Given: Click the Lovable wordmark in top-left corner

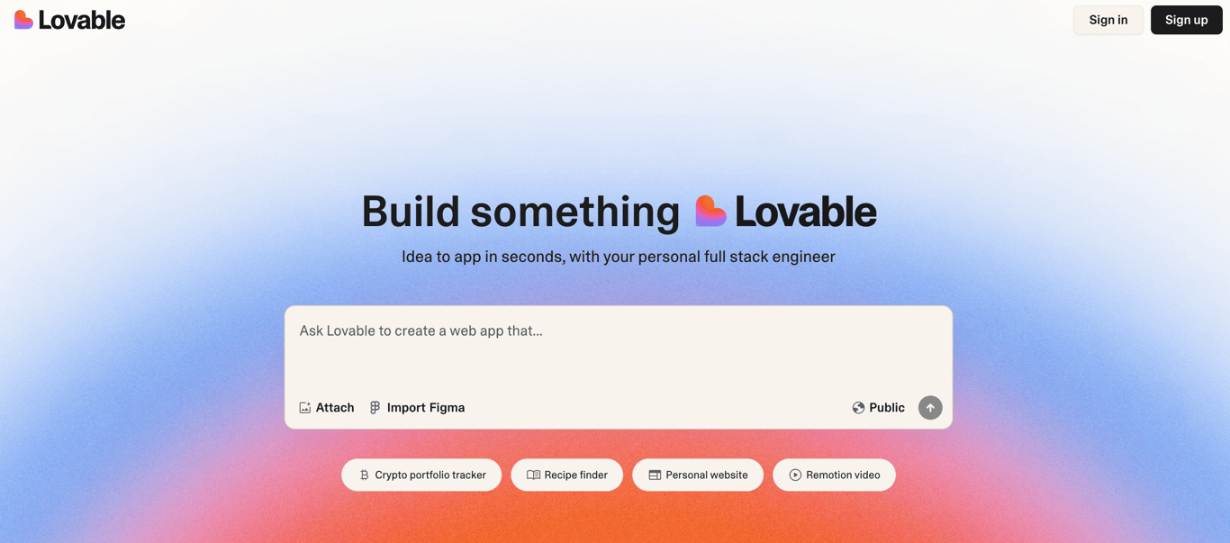Looking at the screenshot, I should 79,19.
